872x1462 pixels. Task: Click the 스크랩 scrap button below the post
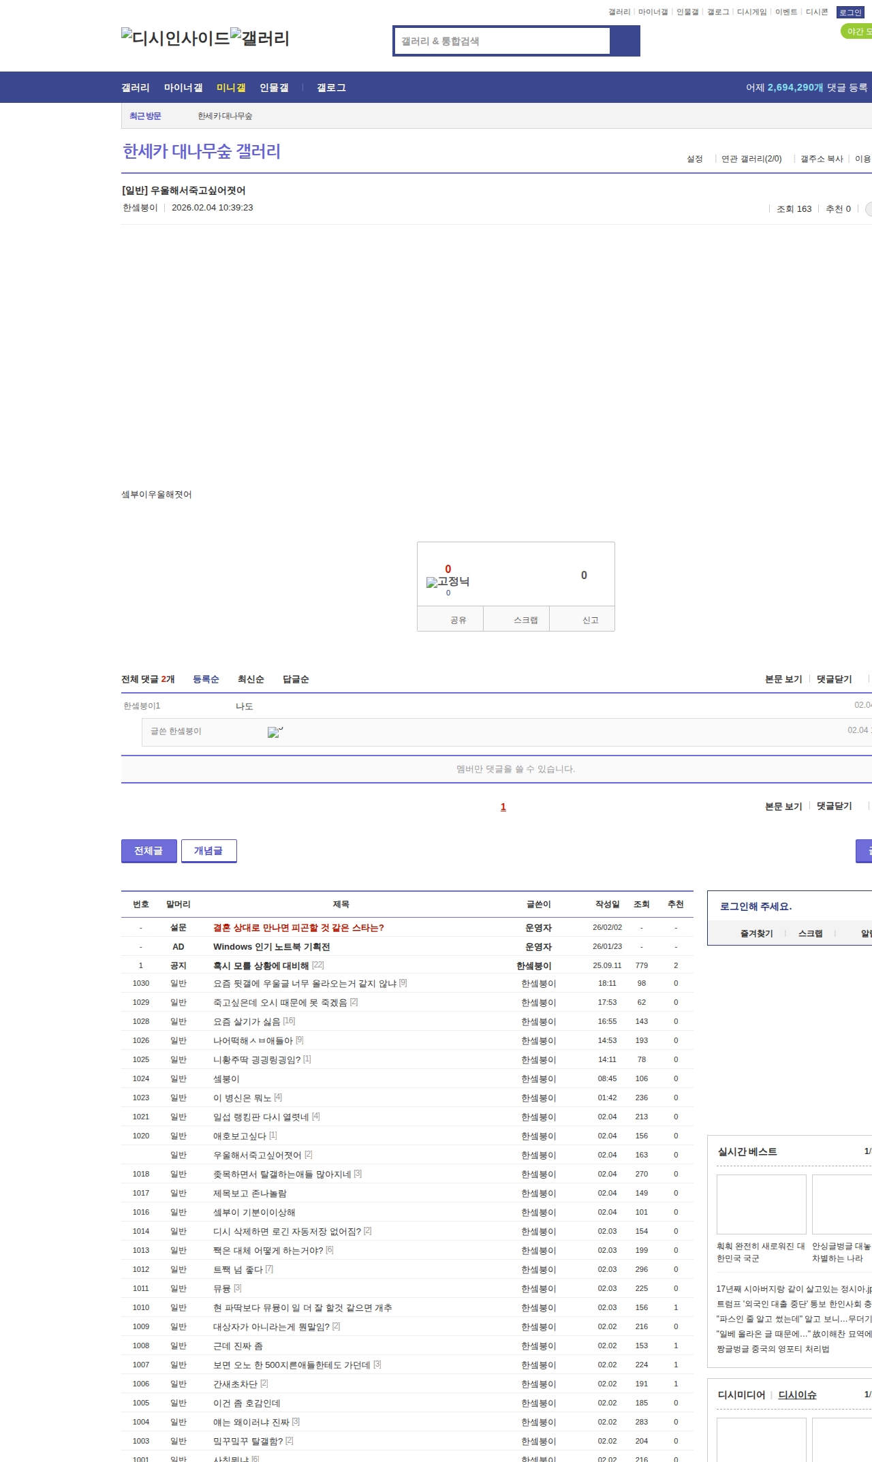(x=525, y=620)
